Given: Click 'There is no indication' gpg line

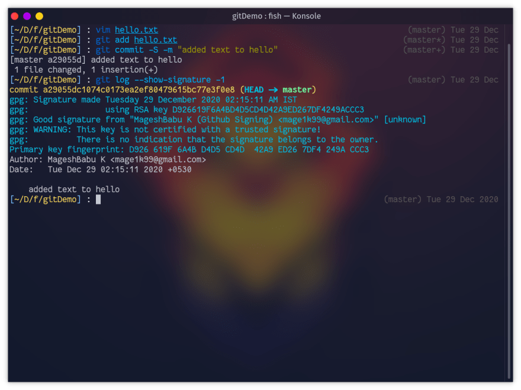Looking at the screenshot, I should (x=194, y=139).
